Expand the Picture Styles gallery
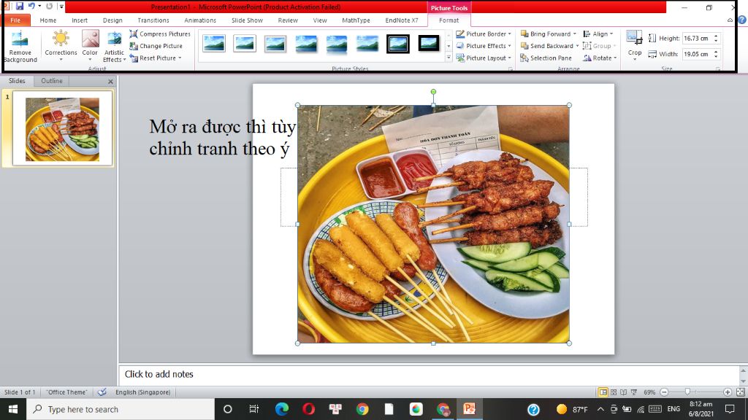 449,58
